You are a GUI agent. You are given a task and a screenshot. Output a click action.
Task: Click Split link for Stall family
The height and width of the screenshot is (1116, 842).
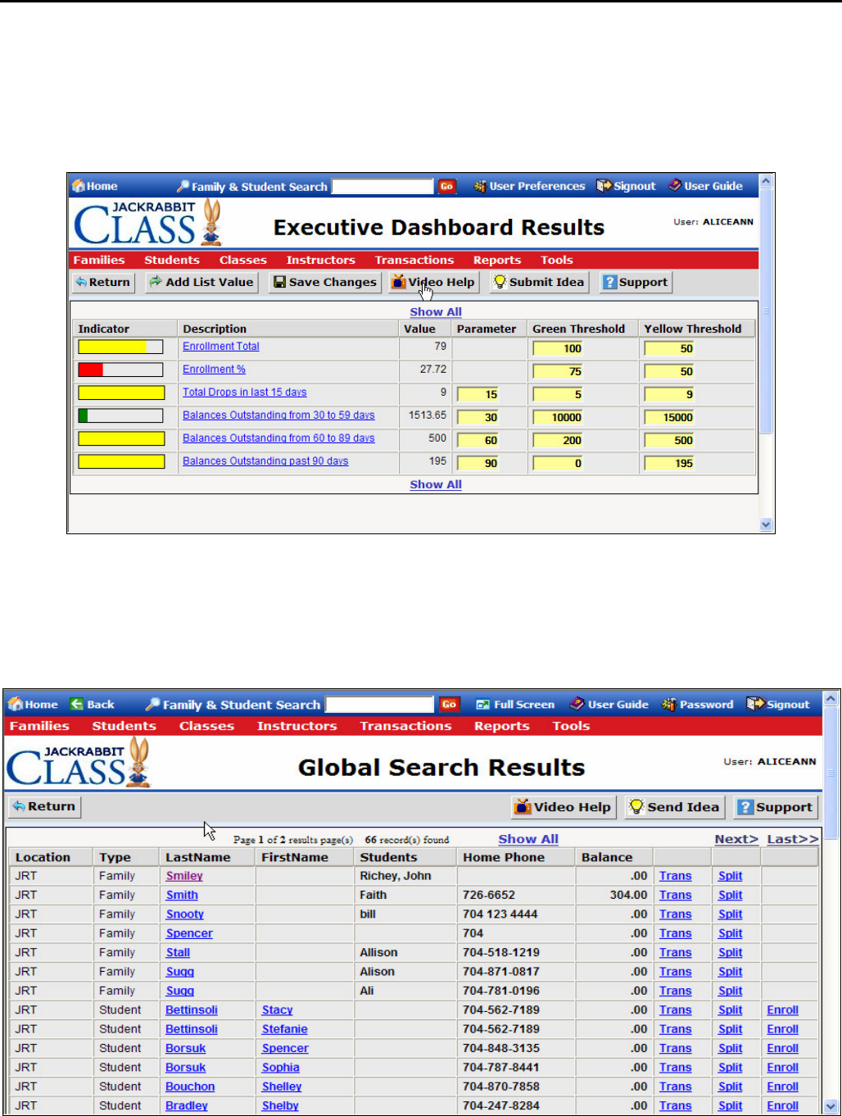pos(731,952)
